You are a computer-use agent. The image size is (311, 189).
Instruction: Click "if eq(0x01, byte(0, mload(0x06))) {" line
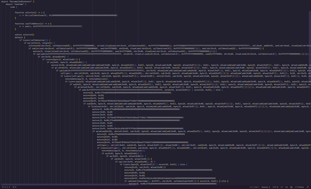click(67, 62)
